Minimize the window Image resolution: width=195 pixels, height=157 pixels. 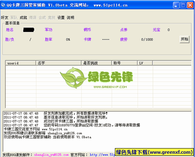point(176,5)
